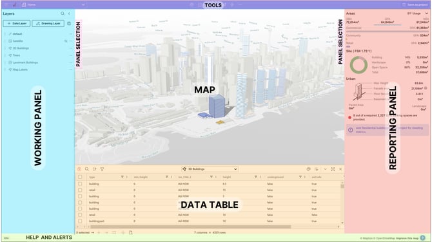Check the first building row checkbox
The width and height of the screenshot is (432, 242).
[80, 183]
